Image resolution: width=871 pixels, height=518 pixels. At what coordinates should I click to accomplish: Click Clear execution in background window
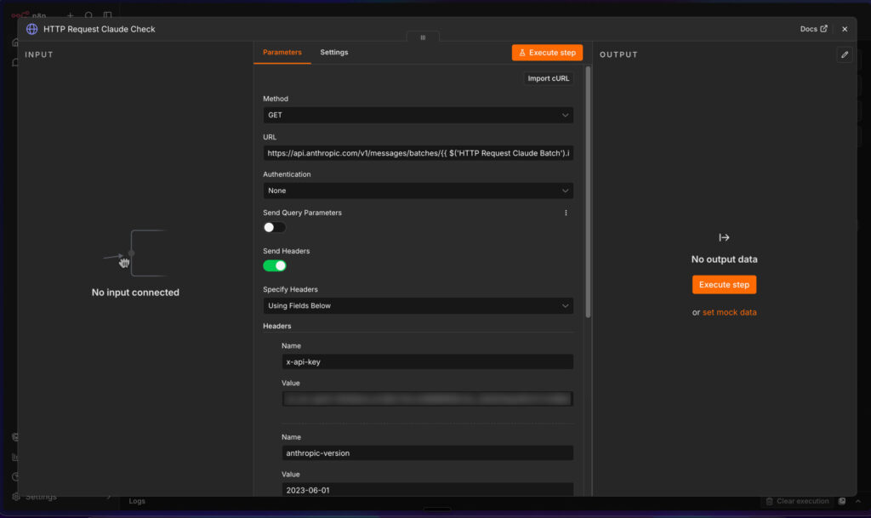797,501
